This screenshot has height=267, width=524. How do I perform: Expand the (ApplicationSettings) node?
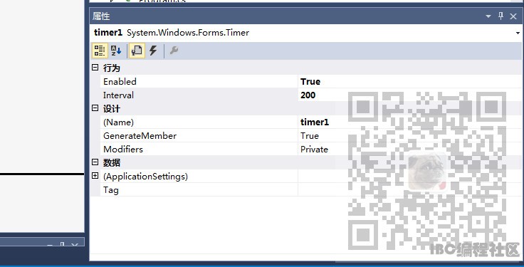[95, 176]
